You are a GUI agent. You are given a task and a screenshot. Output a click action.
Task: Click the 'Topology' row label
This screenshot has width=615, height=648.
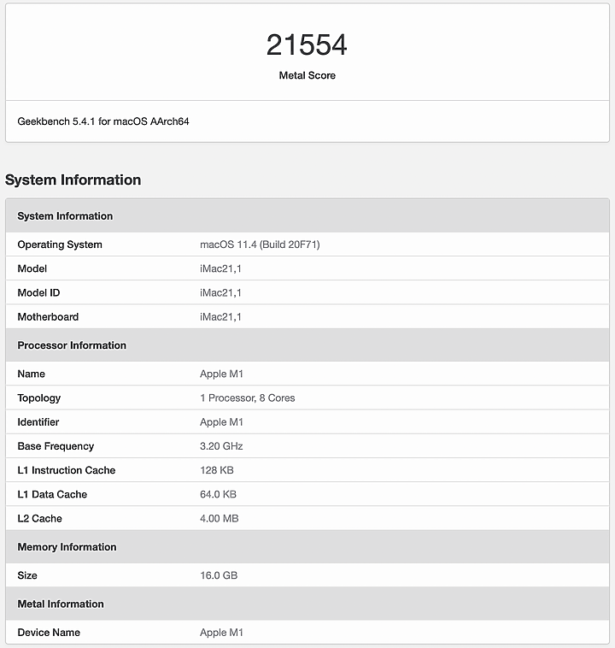pyautogui.click(x=38, y=398)
